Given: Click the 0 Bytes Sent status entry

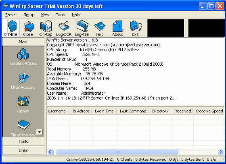Looking at the screenshot, I should click(193, 160).
